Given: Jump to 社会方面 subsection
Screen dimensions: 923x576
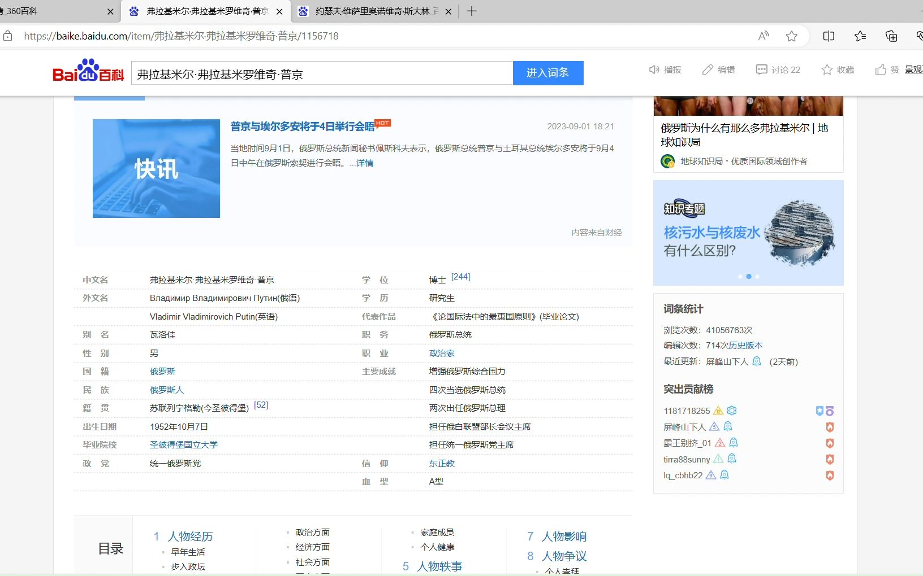Looking at the screenshot, I should tap(313, 562).
